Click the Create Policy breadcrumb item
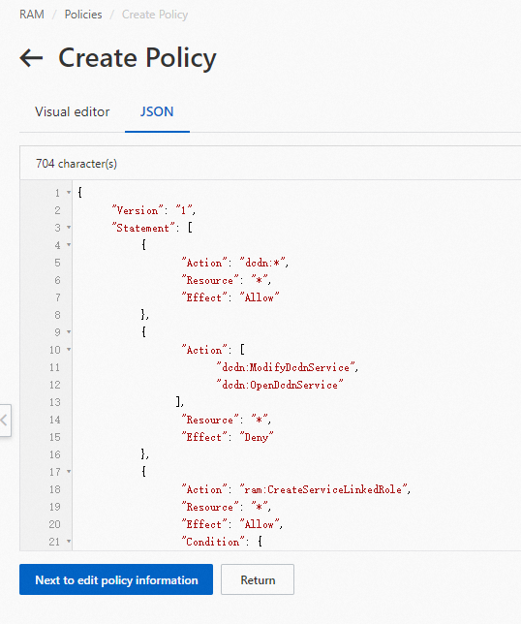Viewport: 521px width, 624px height. click(155, 15)
